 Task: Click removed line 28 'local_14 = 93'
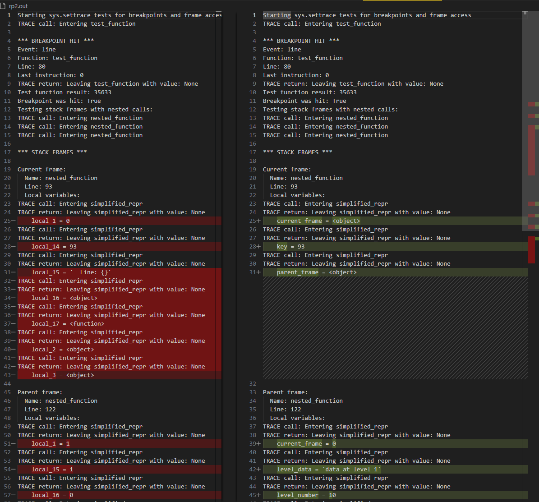tap(119, 247)
